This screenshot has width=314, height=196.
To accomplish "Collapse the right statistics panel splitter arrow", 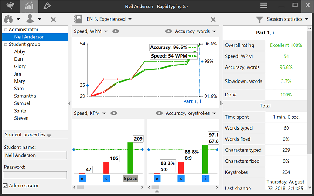I will 221,103.
